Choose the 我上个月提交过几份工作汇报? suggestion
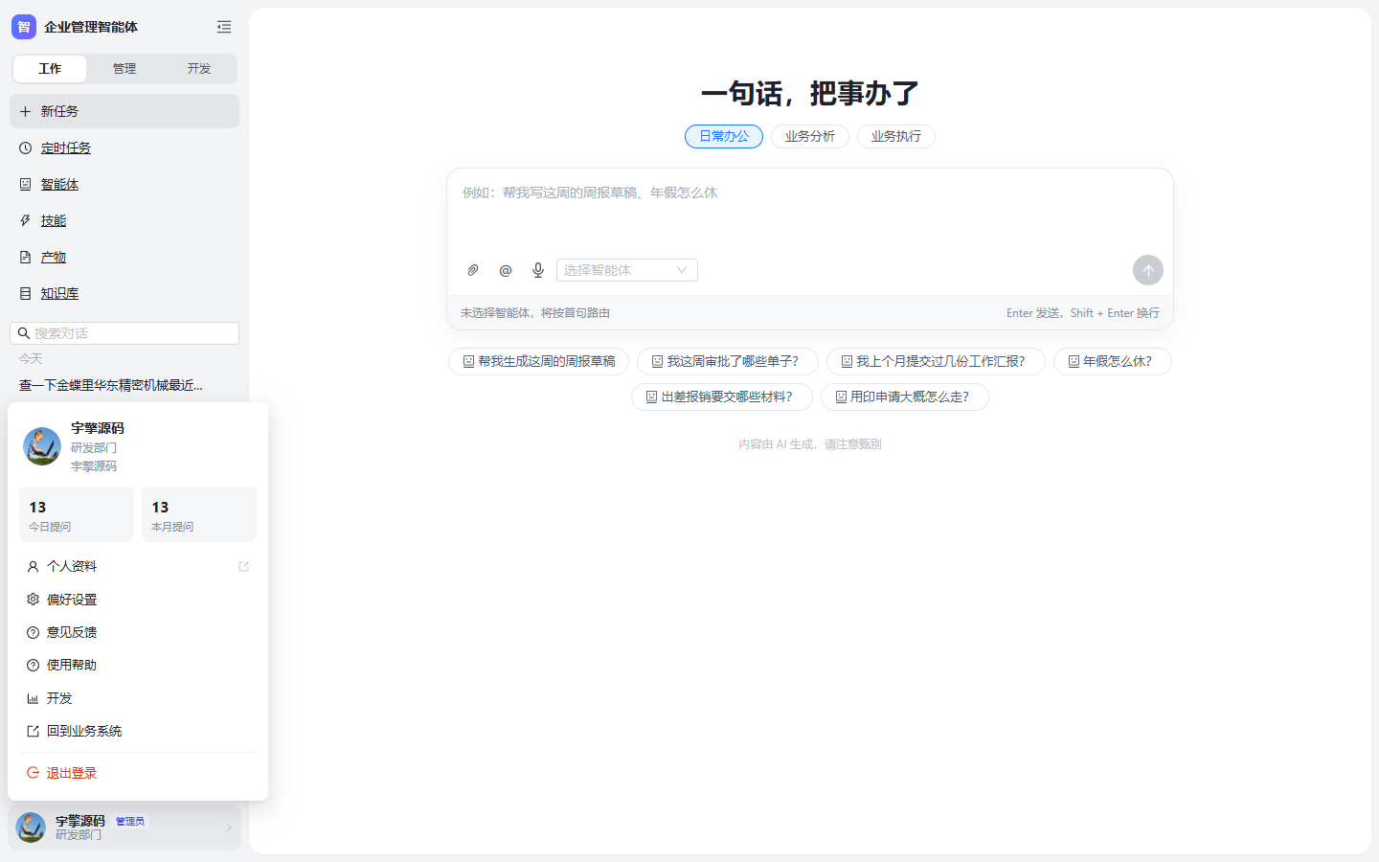The image size is (1379, 862). tap(936, 361)
